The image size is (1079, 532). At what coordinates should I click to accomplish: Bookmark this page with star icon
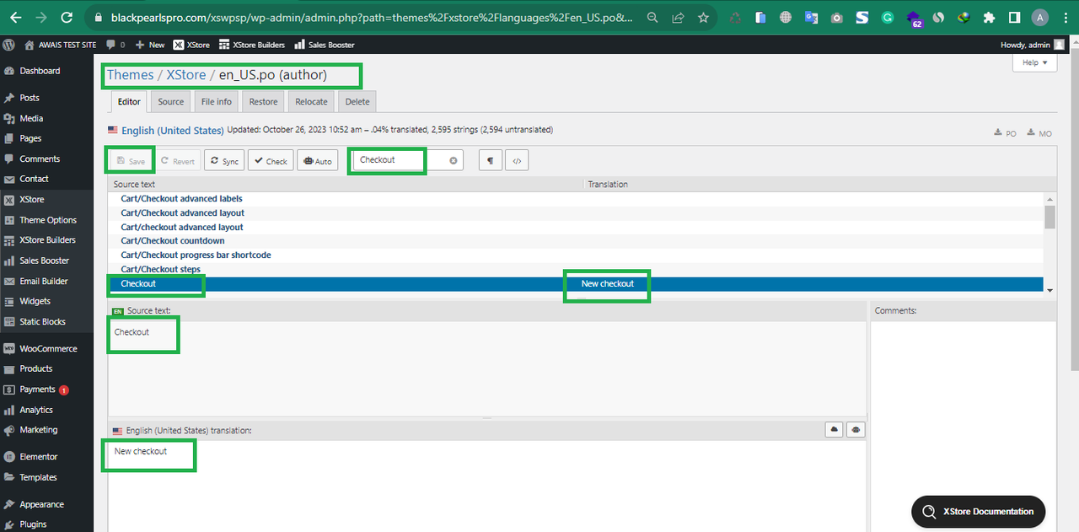click(703, 17)
